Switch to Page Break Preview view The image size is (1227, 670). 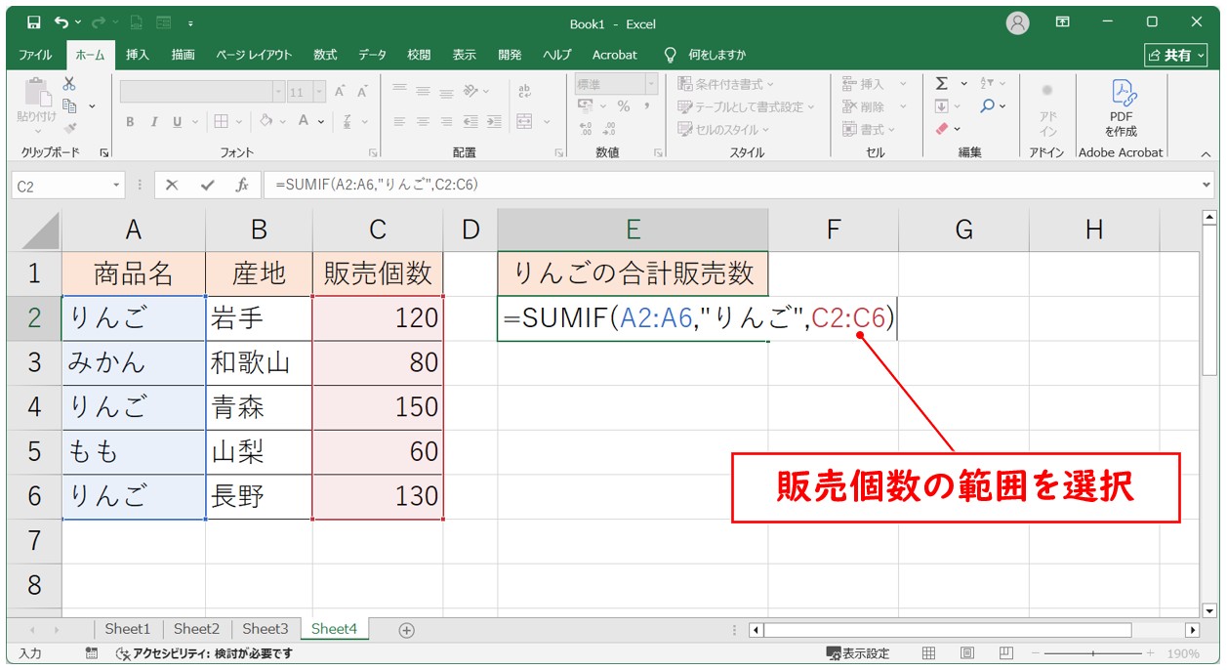1003,653
